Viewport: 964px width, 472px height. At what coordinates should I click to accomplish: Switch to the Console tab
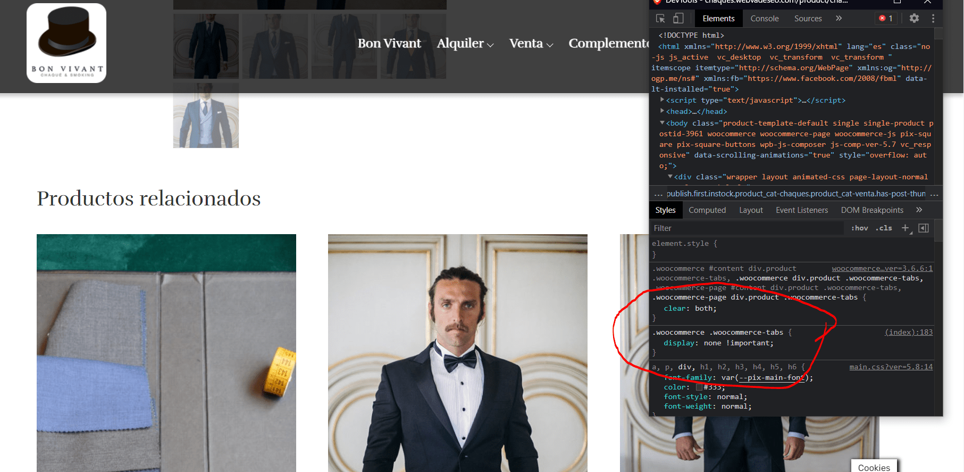coord(765,19)
